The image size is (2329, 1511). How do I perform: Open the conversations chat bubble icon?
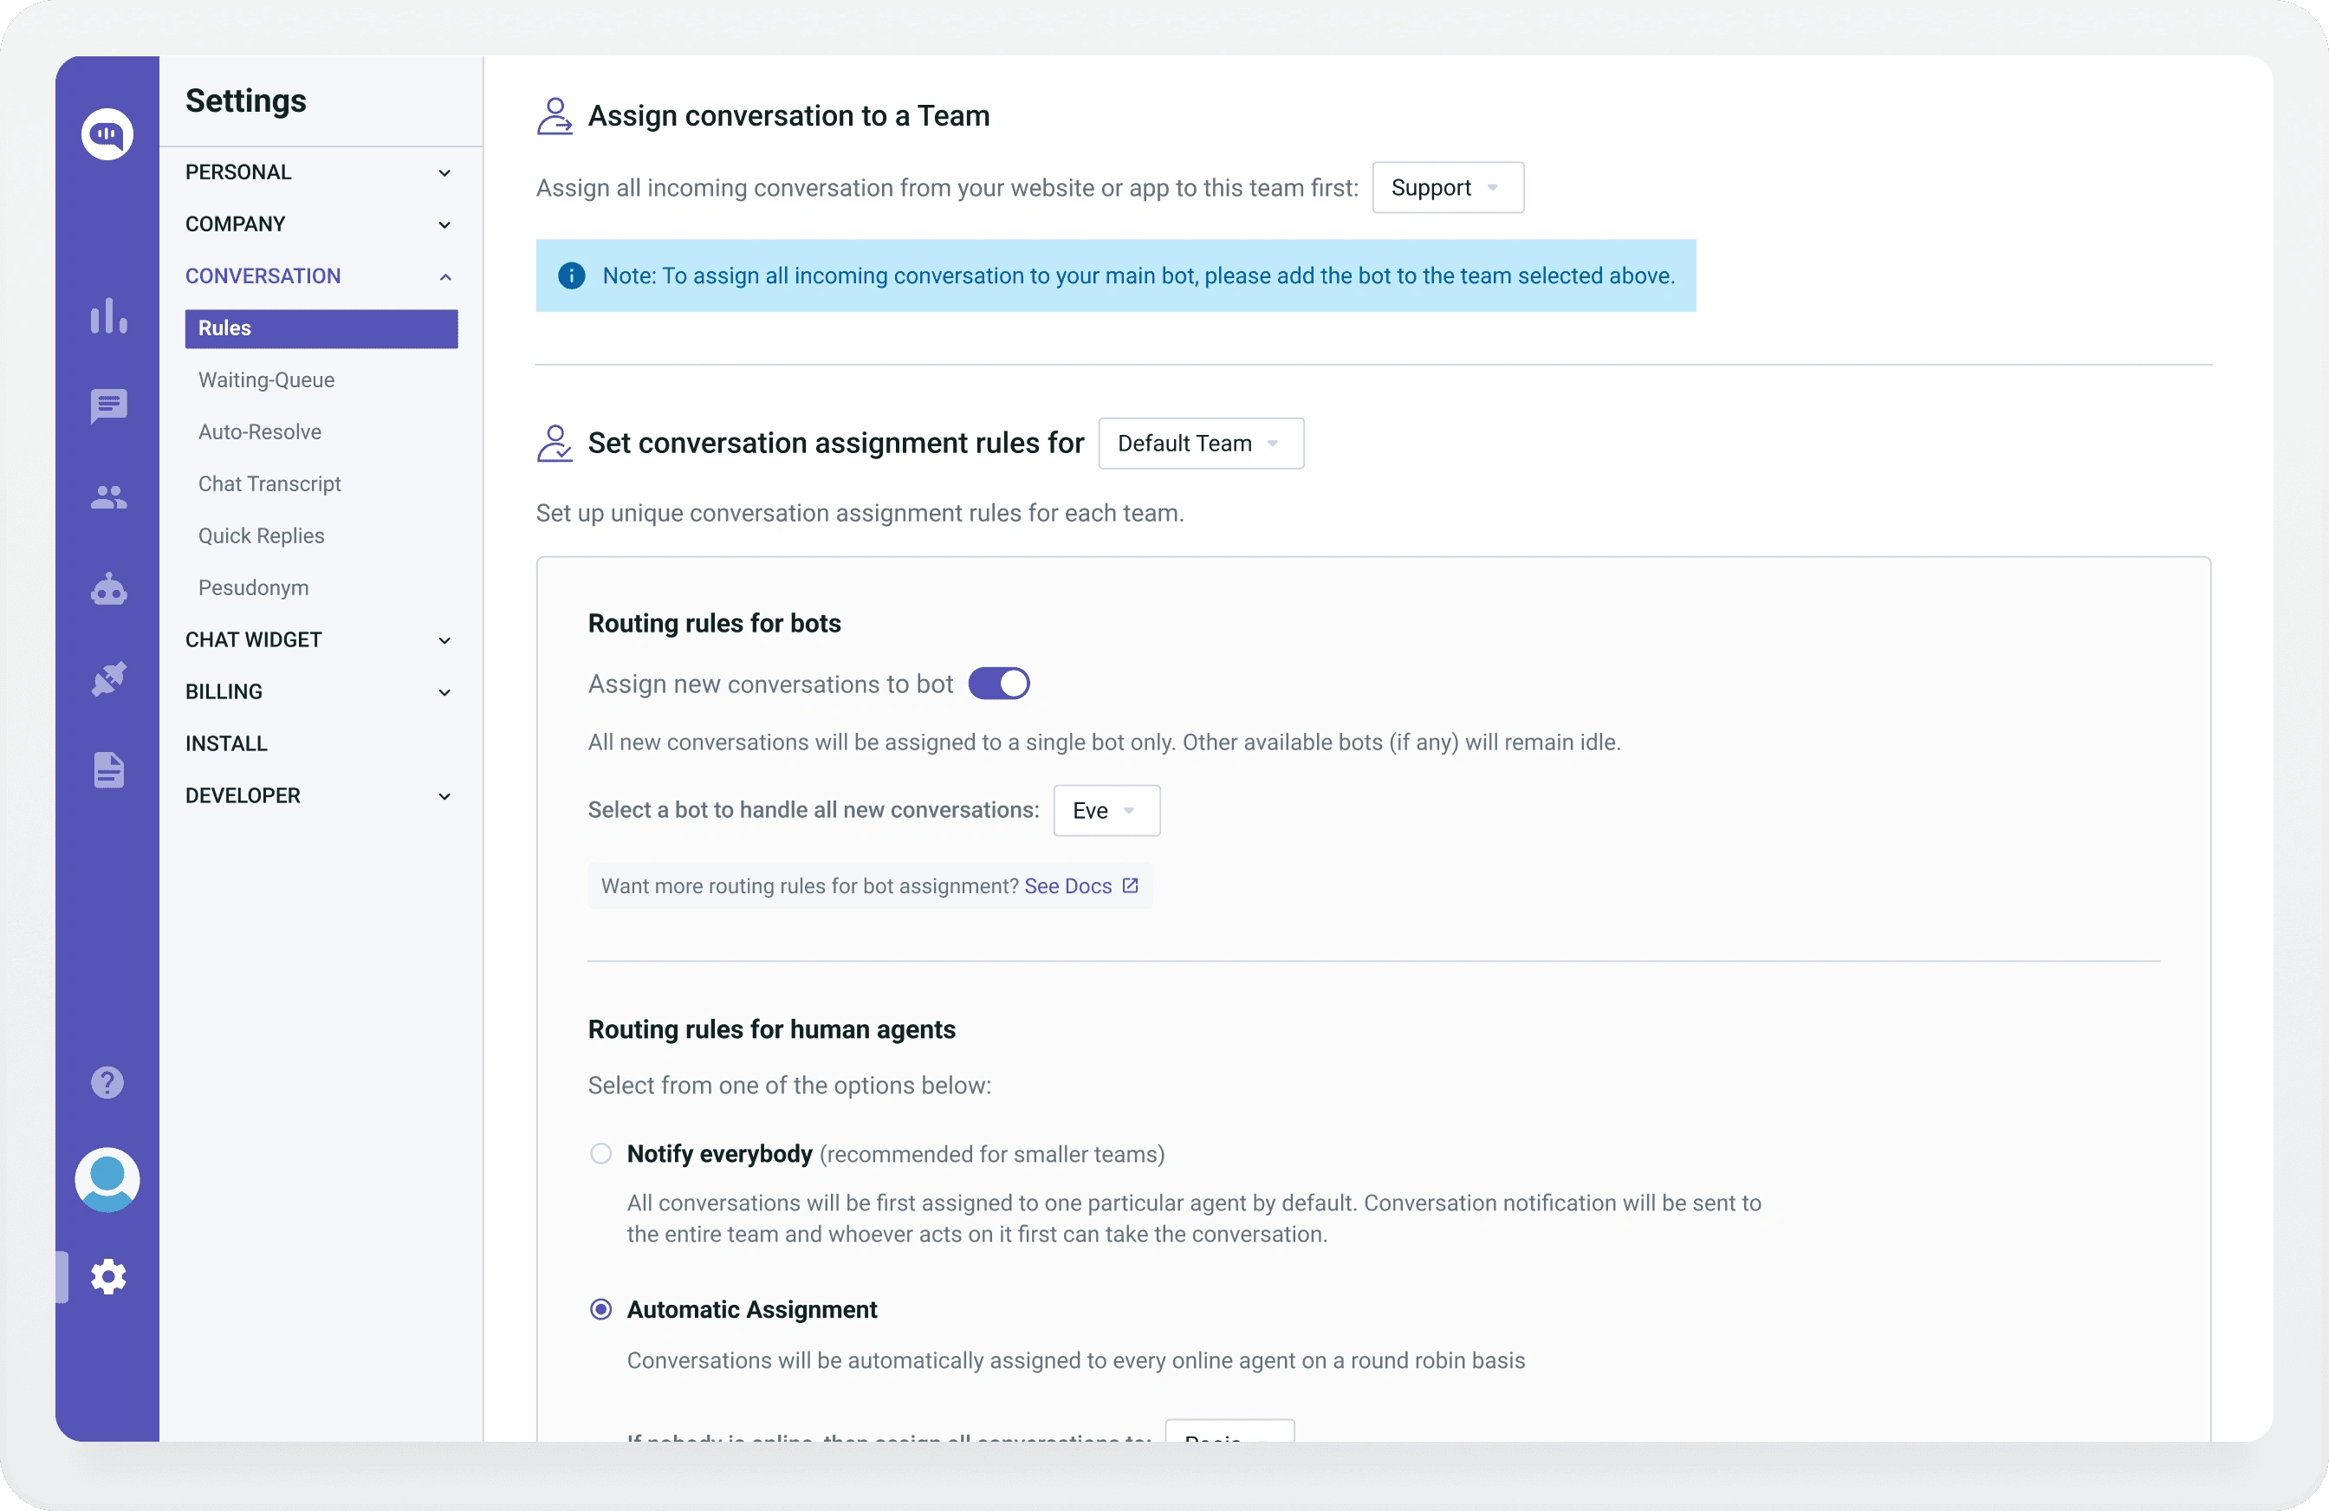[108, 406]
